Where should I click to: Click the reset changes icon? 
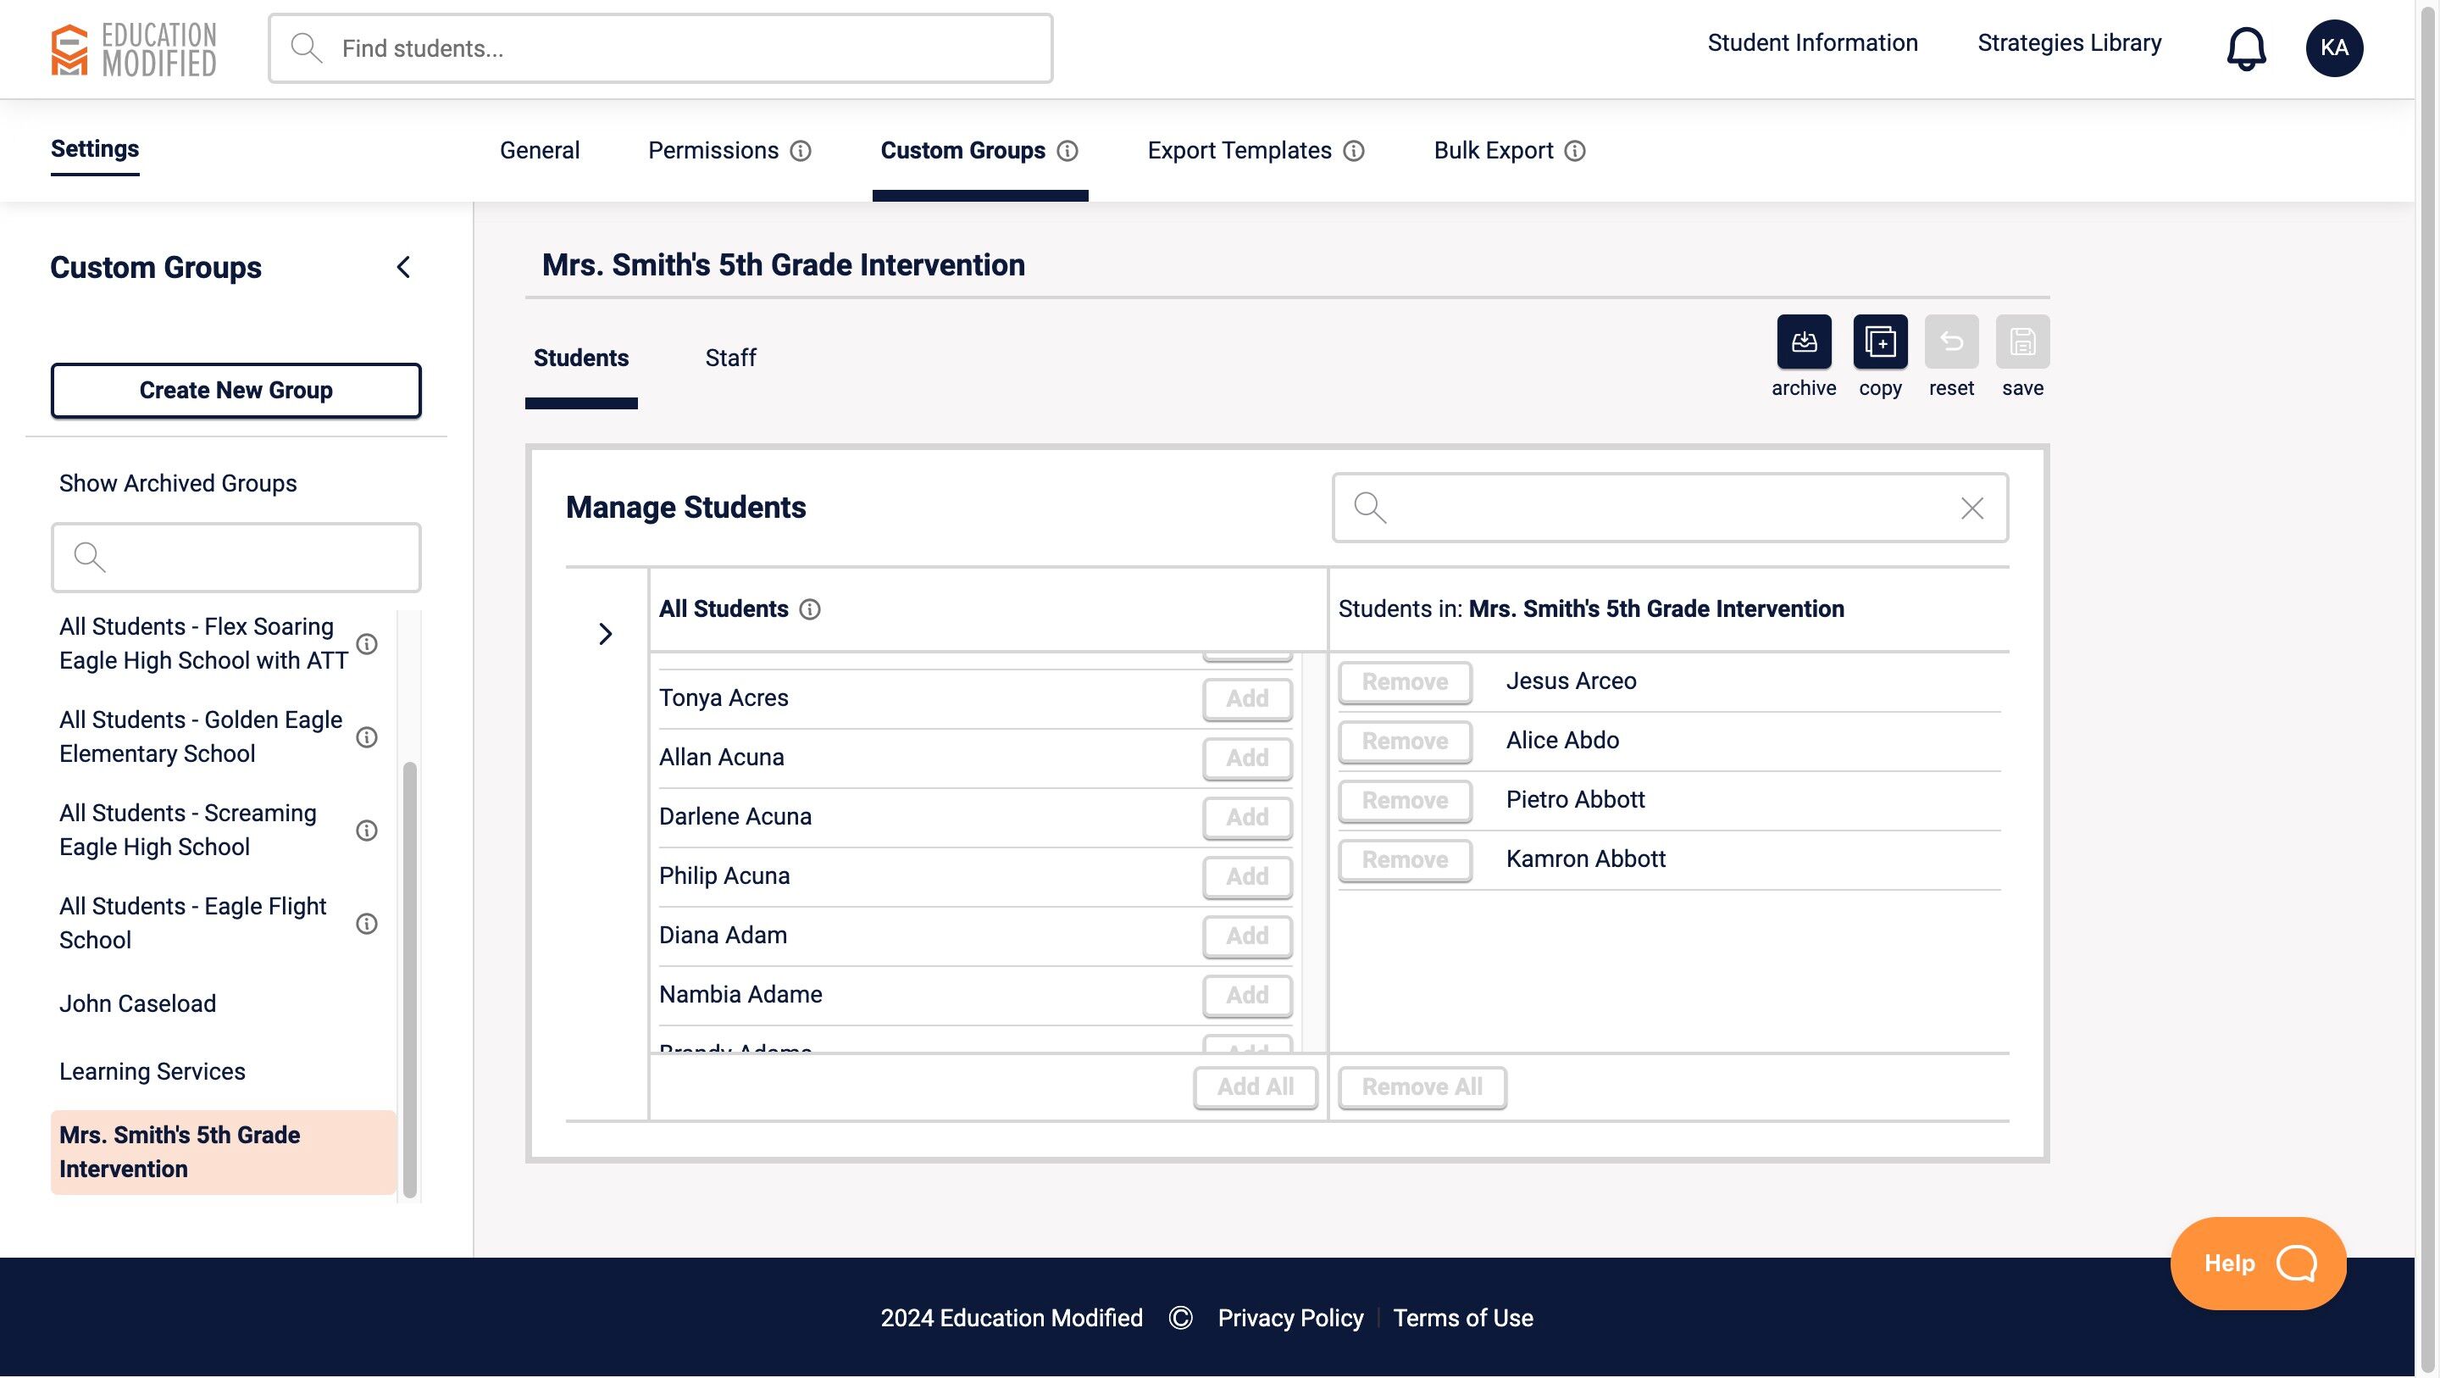1951,342
